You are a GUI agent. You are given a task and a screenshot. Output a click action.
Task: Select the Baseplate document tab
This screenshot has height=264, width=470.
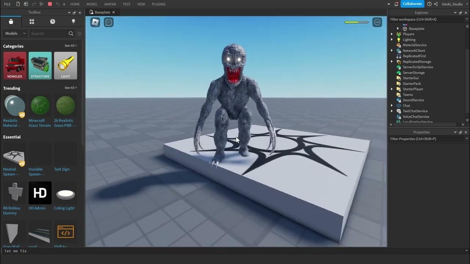tap(102, 12)
